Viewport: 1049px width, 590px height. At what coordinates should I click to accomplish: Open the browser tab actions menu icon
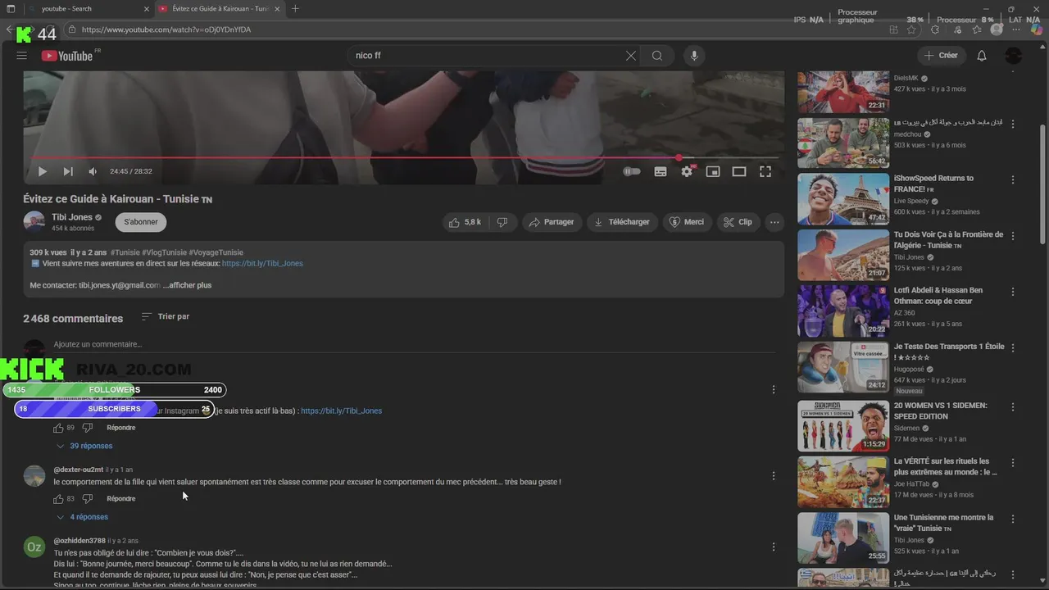[10, 8]
